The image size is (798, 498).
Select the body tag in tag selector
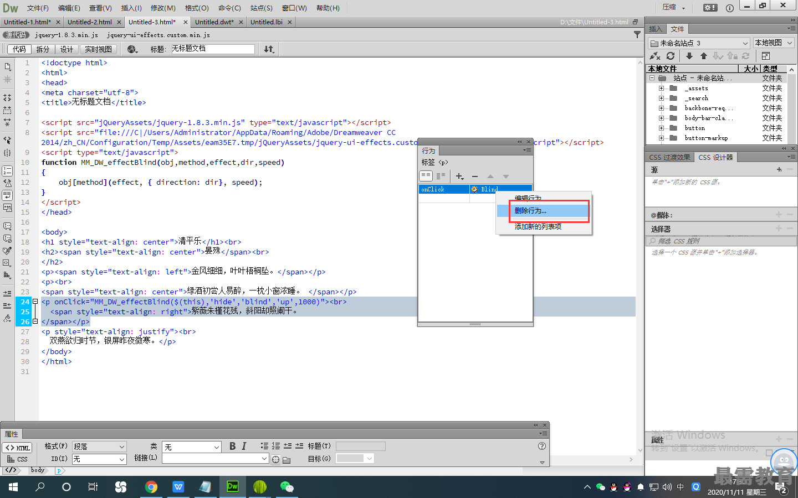(x=38, y=470)
